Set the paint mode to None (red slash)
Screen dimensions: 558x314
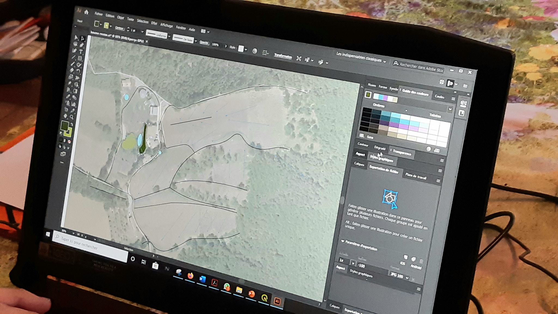(69, 142)
